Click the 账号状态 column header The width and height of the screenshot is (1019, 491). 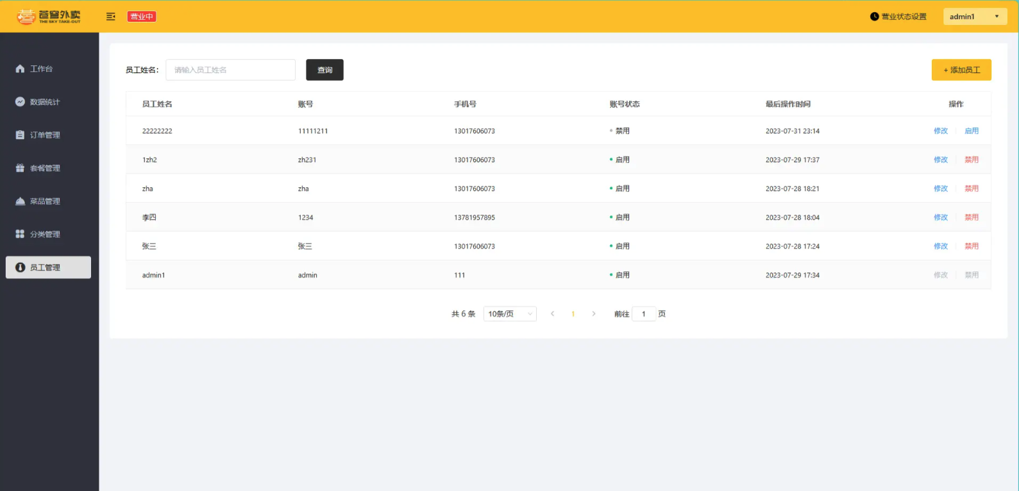pos(625,104)
